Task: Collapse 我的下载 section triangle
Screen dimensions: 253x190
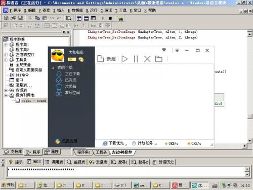Action: click(x=53, y=67)
